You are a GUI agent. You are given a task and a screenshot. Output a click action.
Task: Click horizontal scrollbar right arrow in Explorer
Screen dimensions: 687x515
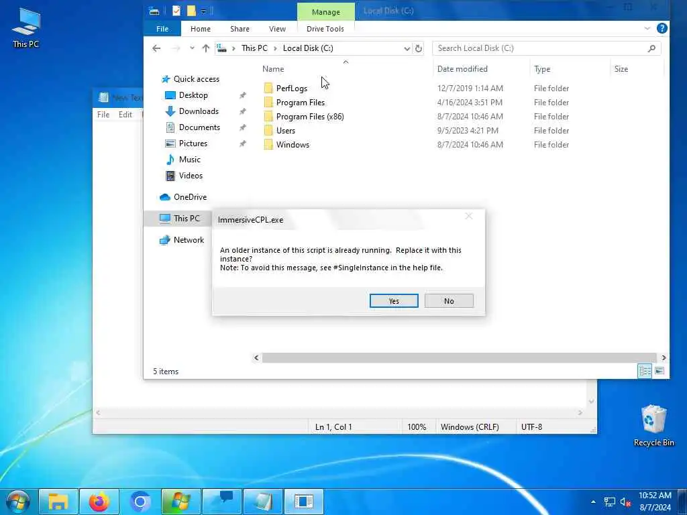point(664,358)
